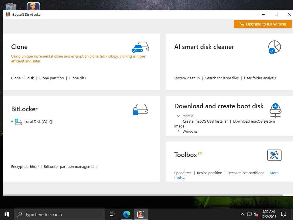Screen dimensions: 293x220
Task: Expand the Windows section
Action: click(x=179, y=131)
